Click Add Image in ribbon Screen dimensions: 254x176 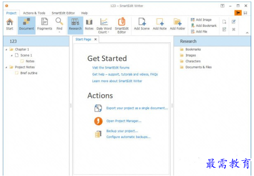pos(201,20)
